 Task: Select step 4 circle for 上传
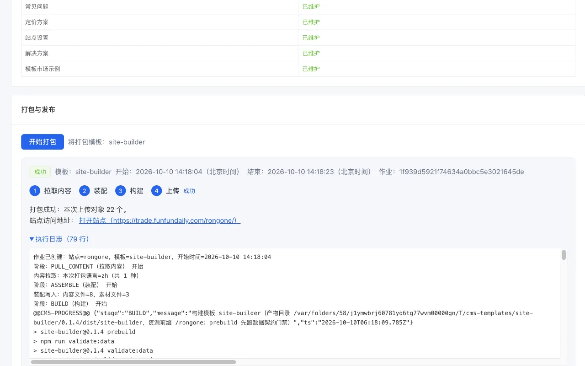pyautogui.click(x=156, y=191)
